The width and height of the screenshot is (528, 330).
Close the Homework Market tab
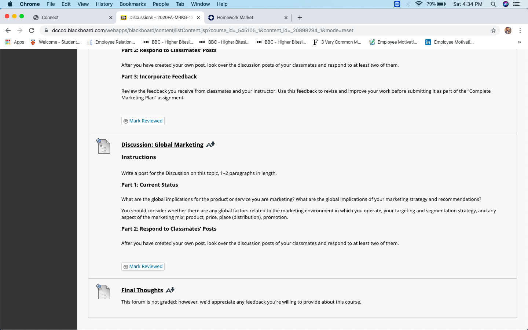coord(286,17)
